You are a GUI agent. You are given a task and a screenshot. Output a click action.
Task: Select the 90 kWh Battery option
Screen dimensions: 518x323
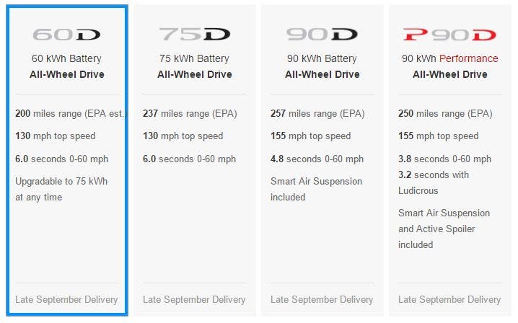(x=322, y=160)
